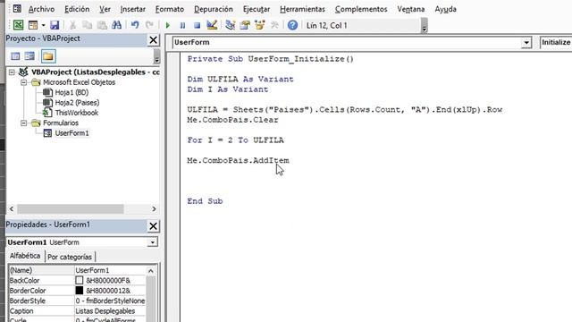Screen dimensions: 572x322
Task: Click the Insert UserForm toolbar icon
Action: (33, 25)
